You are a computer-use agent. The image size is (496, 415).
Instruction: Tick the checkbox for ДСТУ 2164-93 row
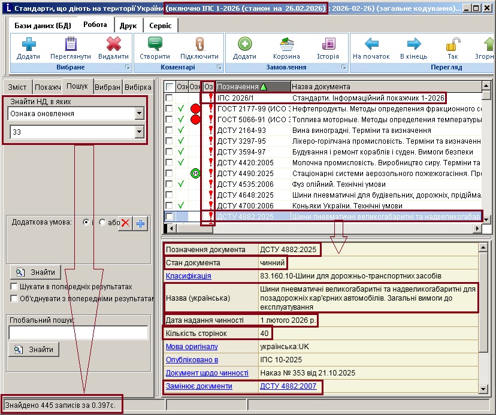(x=170, y=130)
